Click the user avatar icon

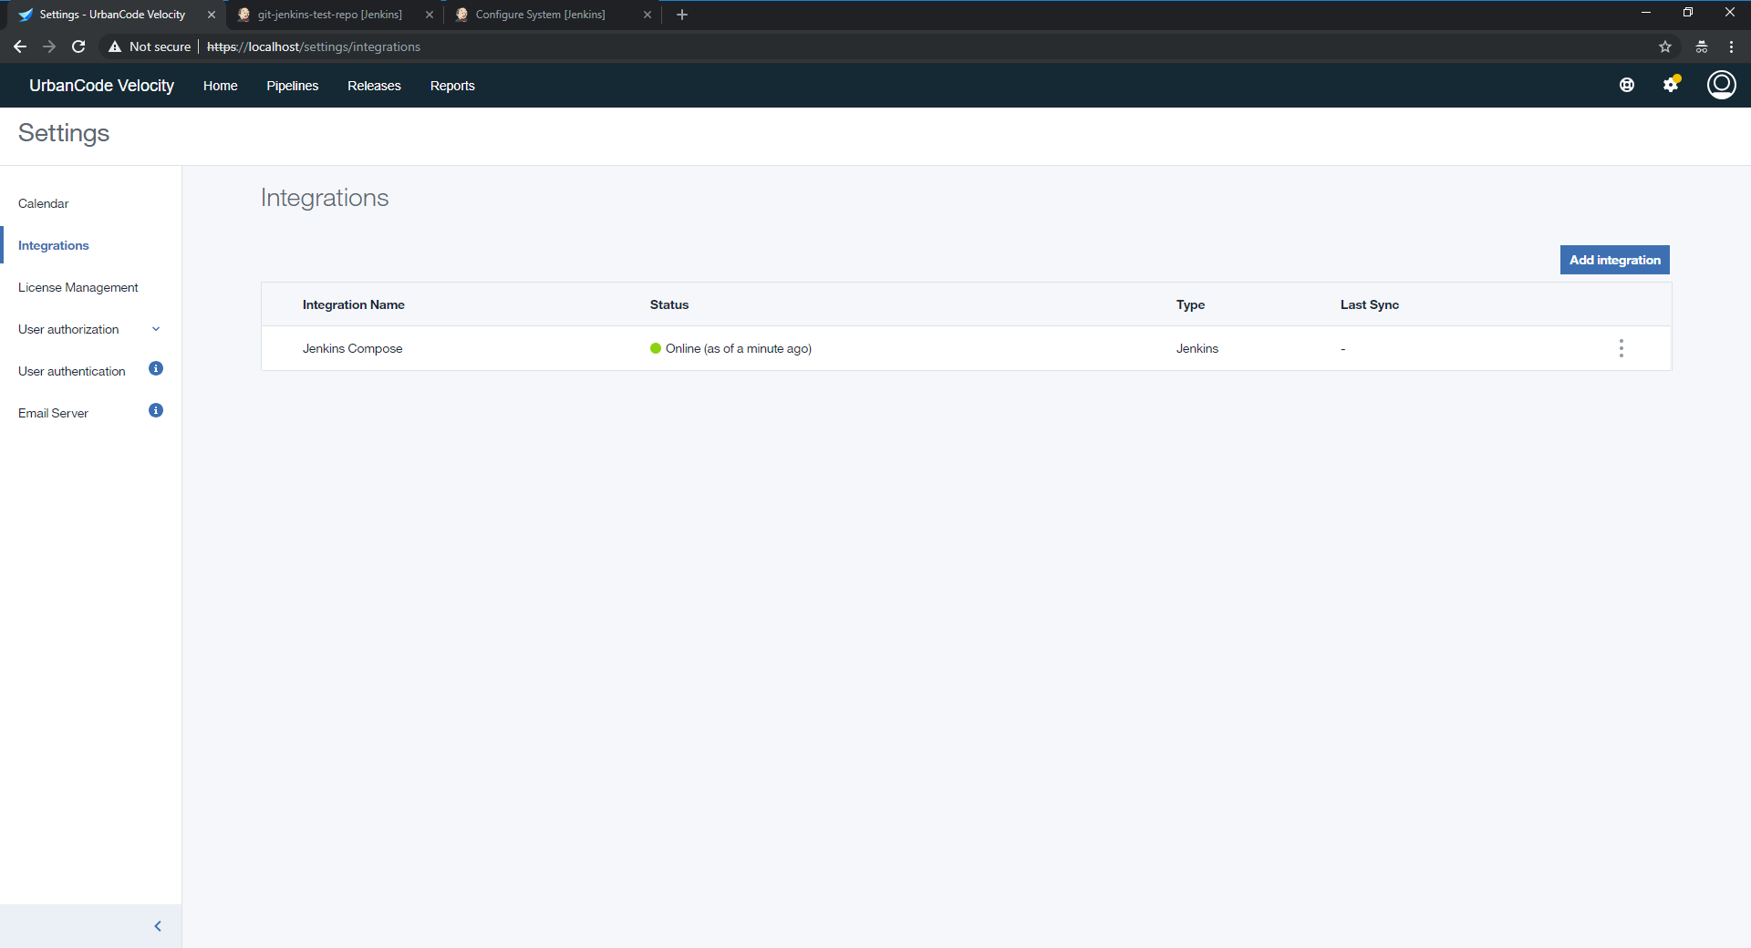[x=1722, y=85]
